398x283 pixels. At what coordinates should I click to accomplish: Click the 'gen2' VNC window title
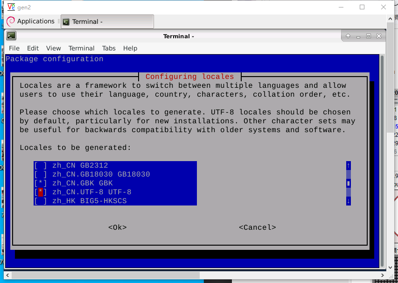(x=24, y=7)
